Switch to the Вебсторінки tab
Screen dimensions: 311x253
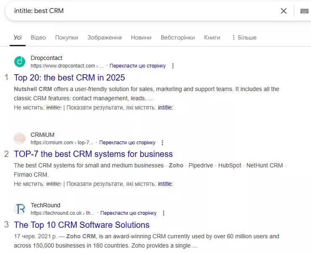tap(178, 37)
